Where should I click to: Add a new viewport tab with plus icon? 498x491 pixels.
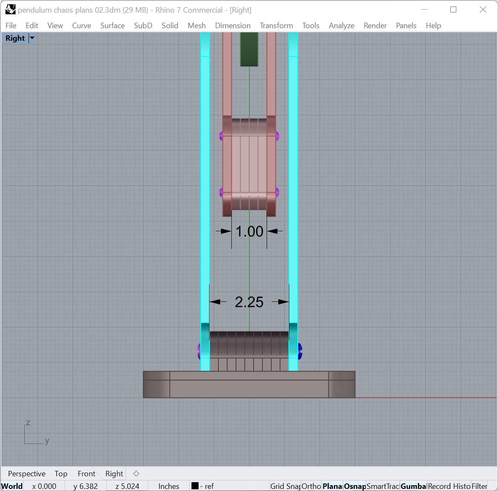(x=136, y=473)
